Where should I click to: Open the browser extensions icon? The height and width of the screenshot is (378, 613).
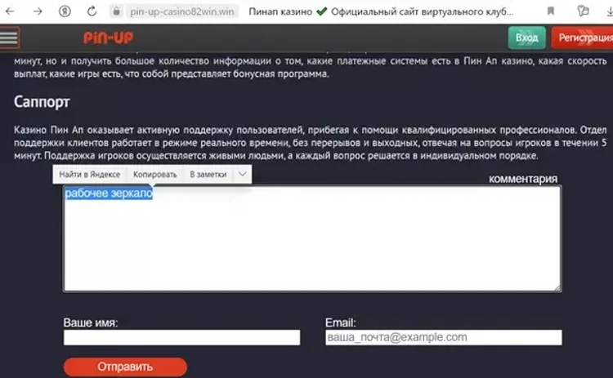(583, 11)
